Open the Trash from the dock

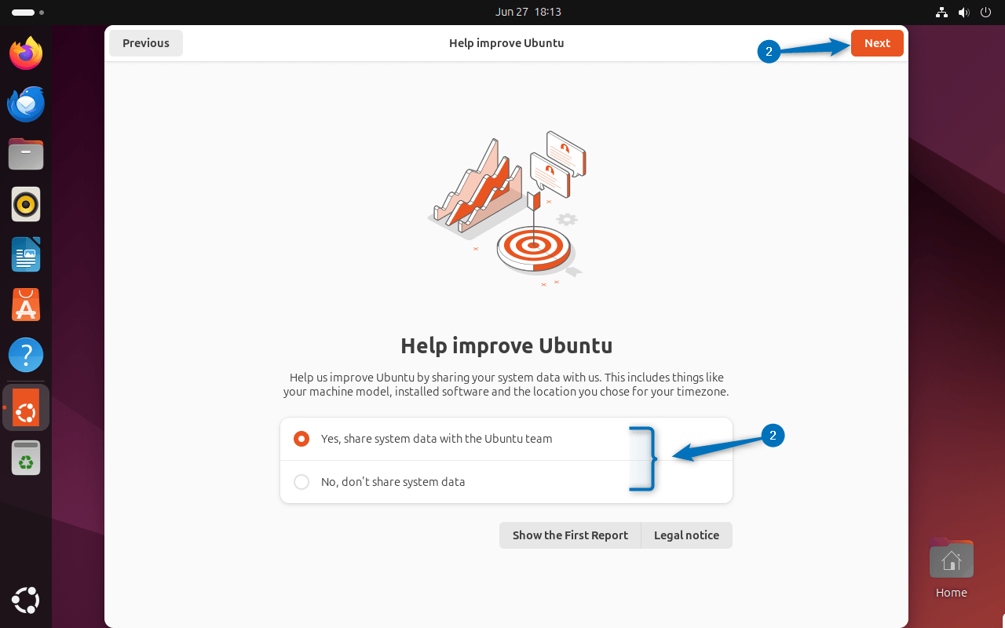coord(25,458)
